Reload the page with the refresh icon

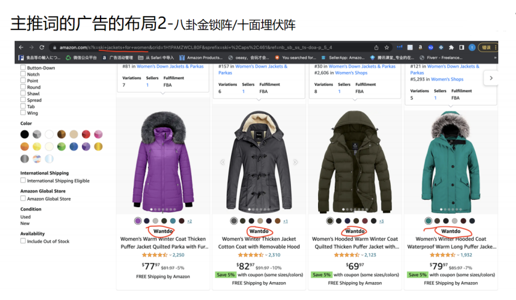point(42,47)
